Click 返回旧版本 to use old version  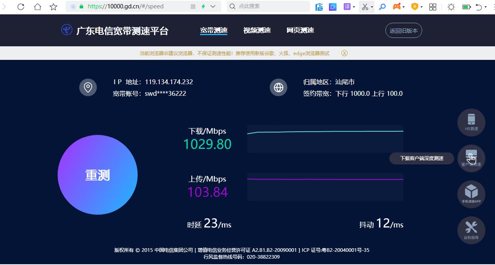coord(403,30)
